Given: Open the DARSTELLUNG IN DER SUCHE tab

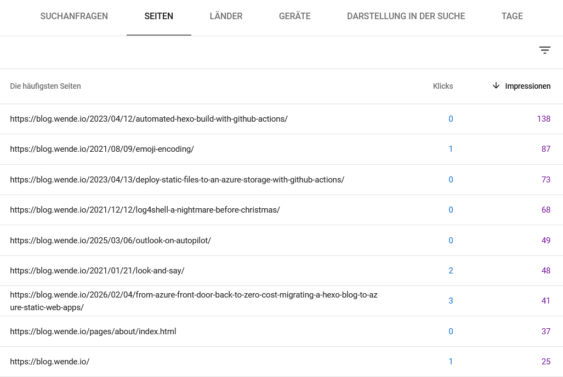Looking at the screenshot, I should [406, 16].
